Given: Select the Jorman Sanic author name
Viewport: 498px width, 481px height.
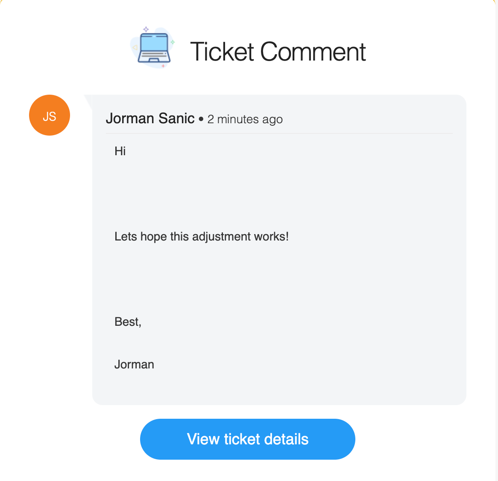Looking at the screenshot, I should [x=150, y=119].
